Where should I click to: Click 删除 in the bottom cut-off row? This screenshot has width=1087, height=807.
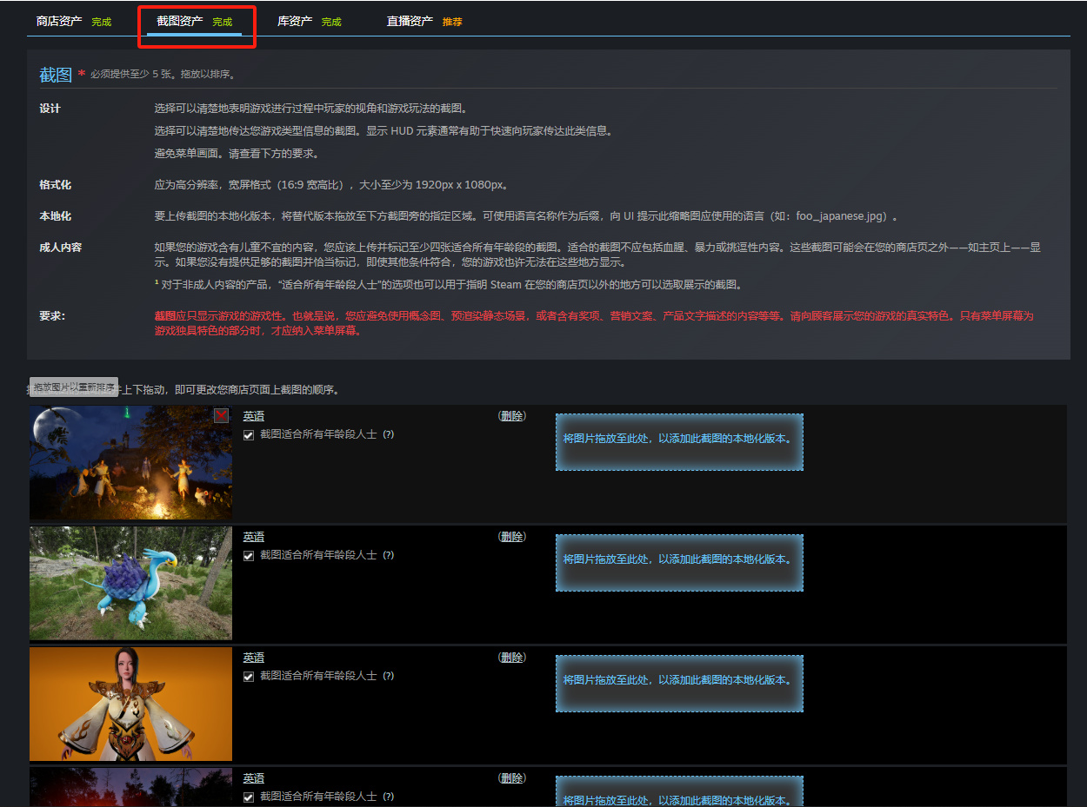(511, 778)
